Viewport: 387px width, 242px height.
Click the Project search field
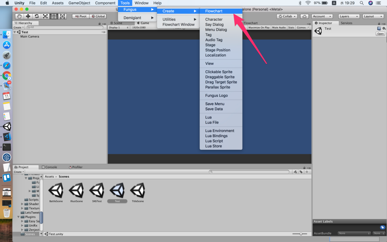click(x=249, y=172)
